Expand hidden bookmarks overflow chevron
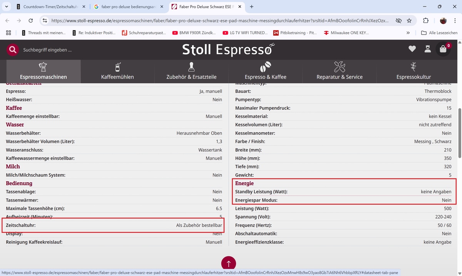462x276 pixels. point(408,33)
